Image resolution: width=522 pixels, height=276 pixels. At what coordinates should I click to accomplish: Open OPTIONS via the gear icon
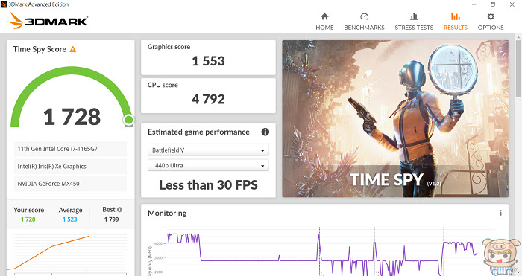491,16
